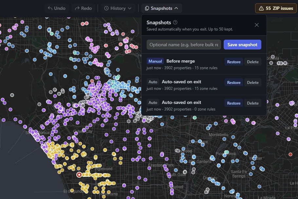The image size is (298, 199).
Task: Click the Undo button
Action: [x=56, y=9]
